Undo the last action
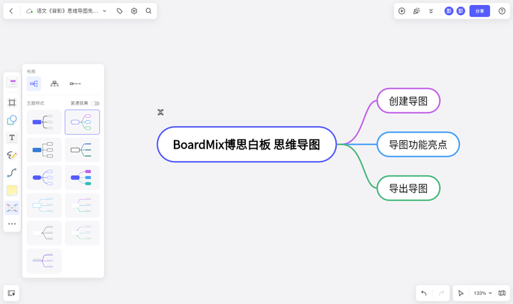 click(424, 293)
